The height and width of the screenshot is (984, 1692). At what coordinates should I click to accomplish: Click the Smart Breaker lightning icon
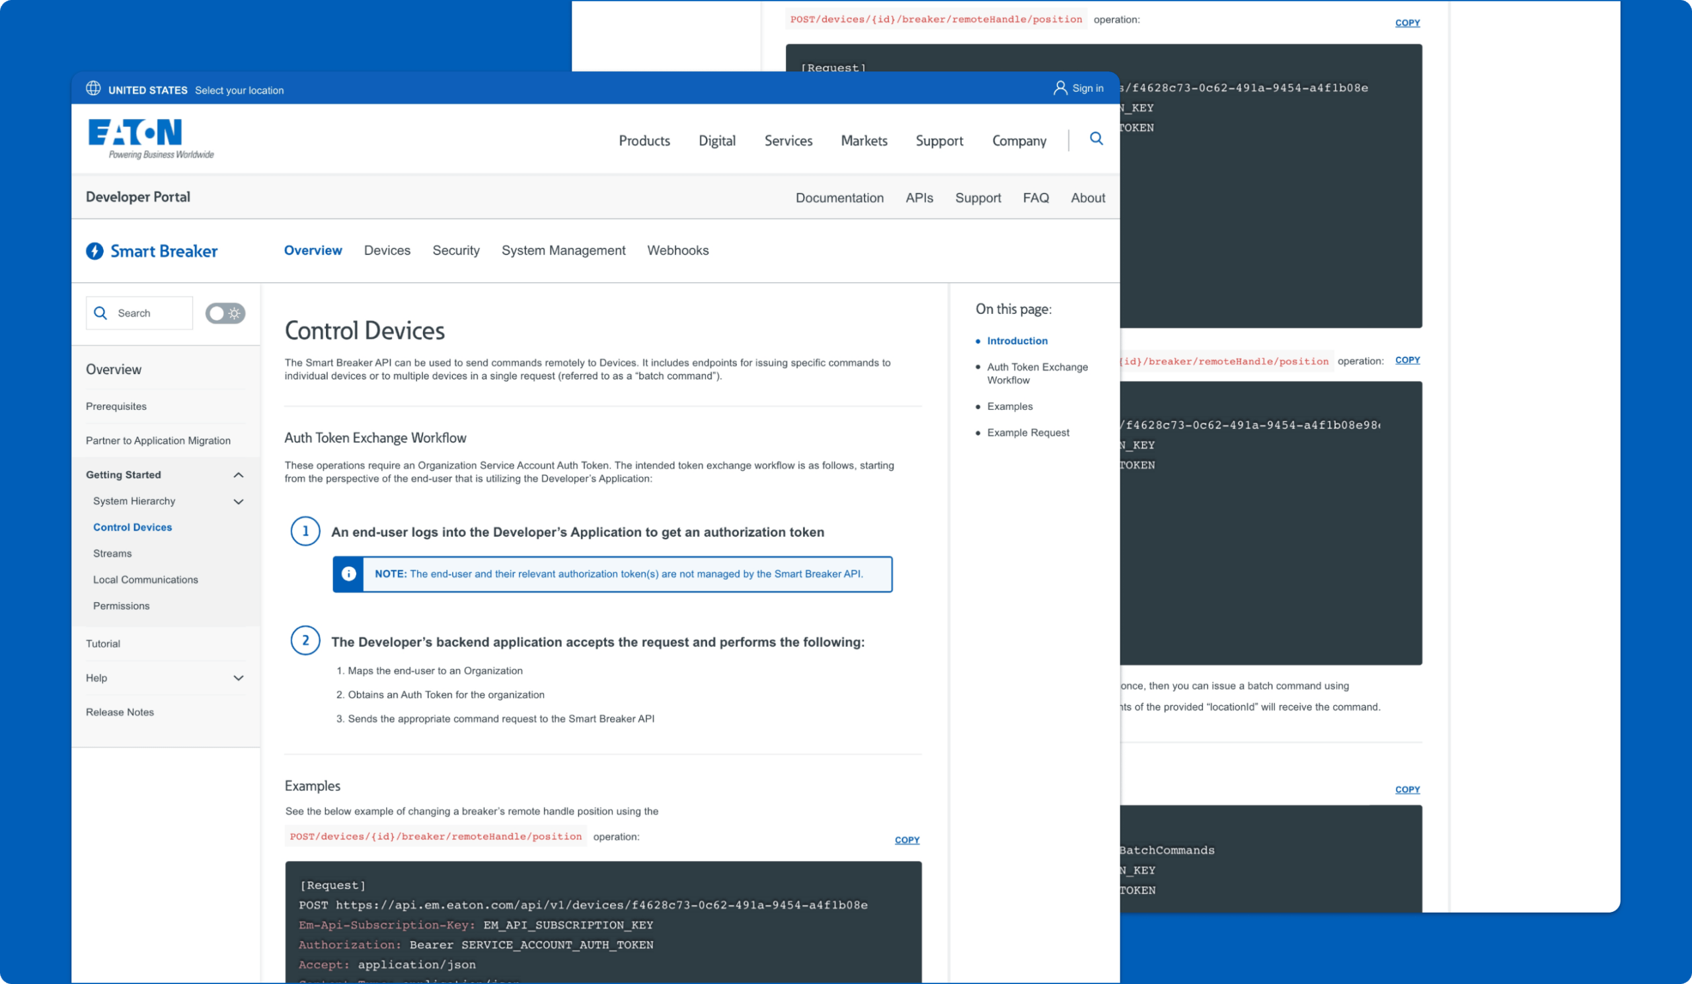click(95, 251)
